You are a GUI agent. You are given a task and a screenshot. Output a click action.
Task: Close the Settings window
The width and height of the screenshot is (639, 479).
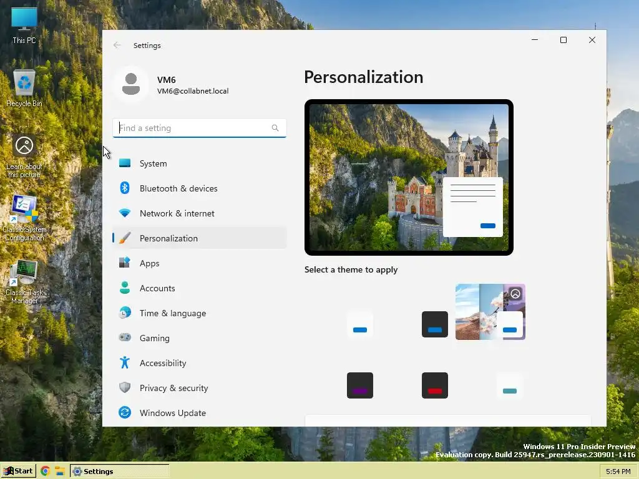click(592, 40)
